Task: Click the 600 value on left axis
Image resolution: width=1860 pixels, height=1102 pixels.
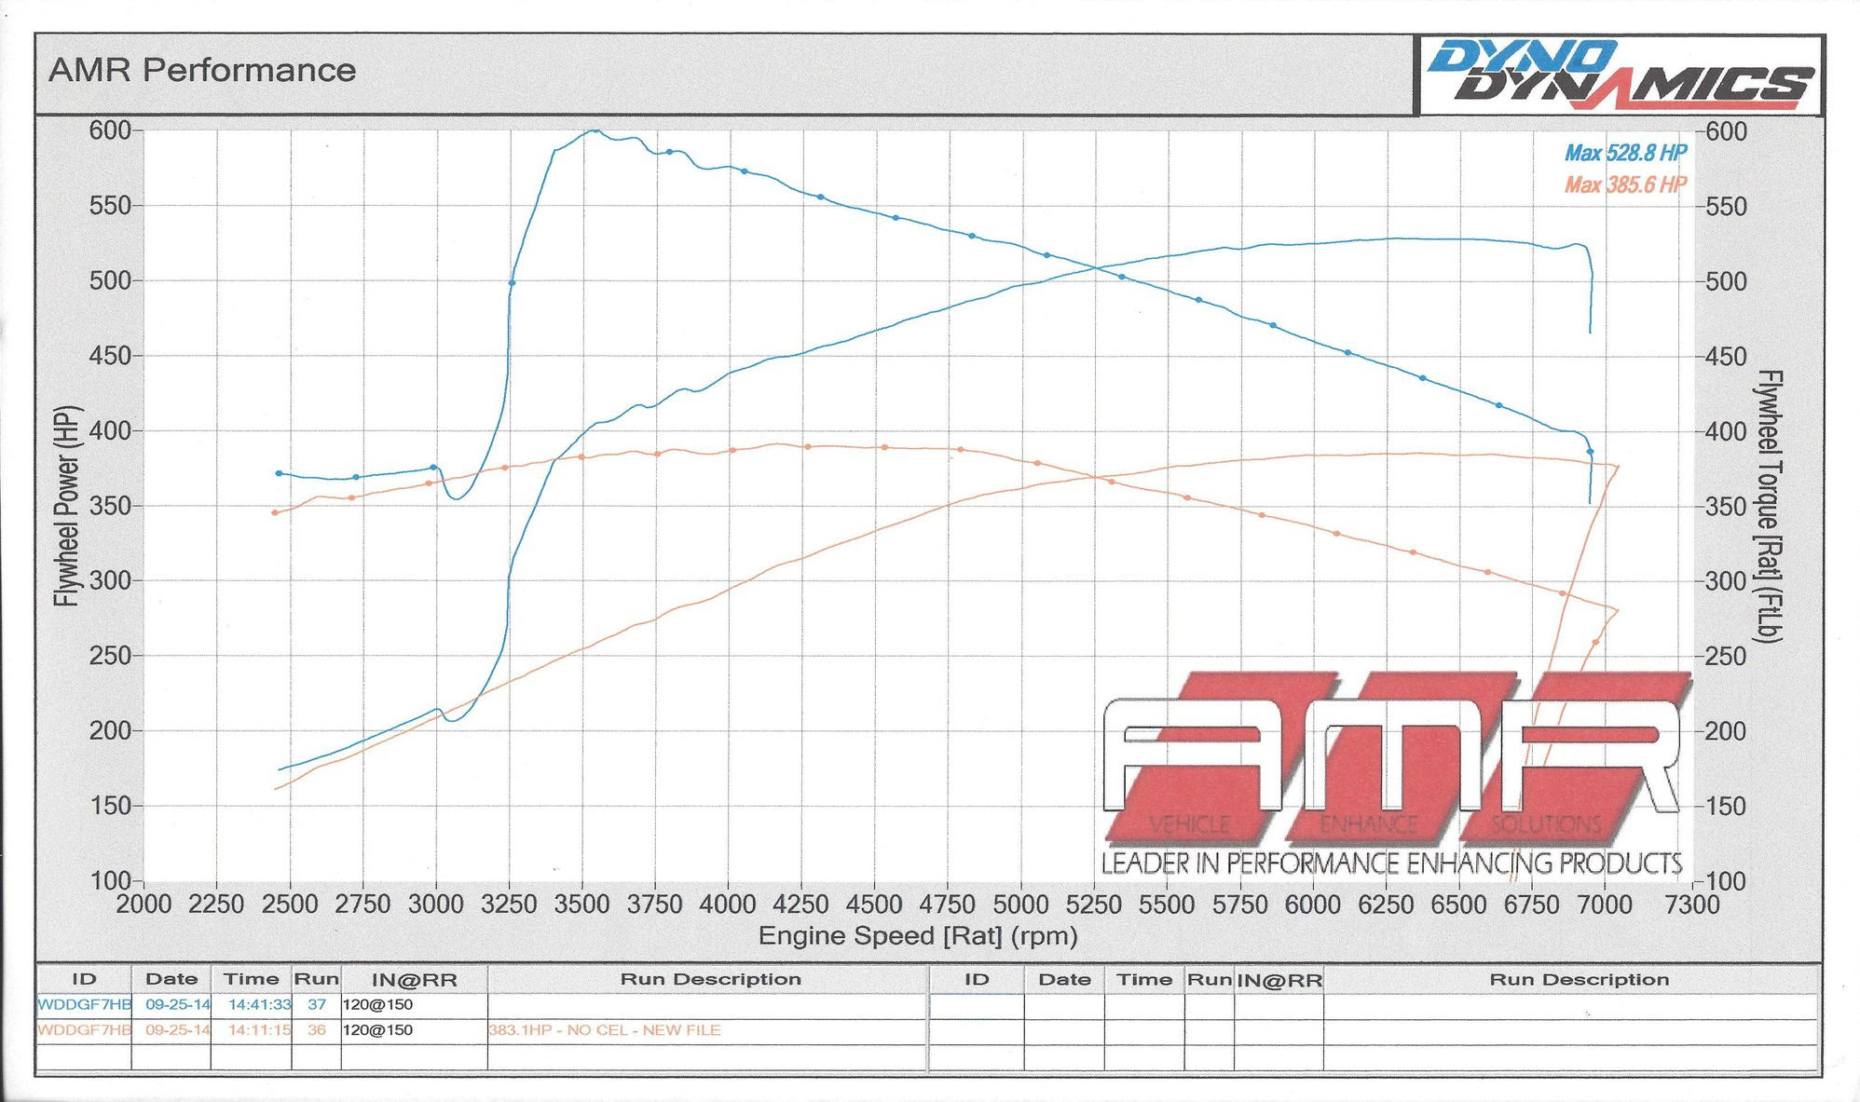Action: click(109, 130)
